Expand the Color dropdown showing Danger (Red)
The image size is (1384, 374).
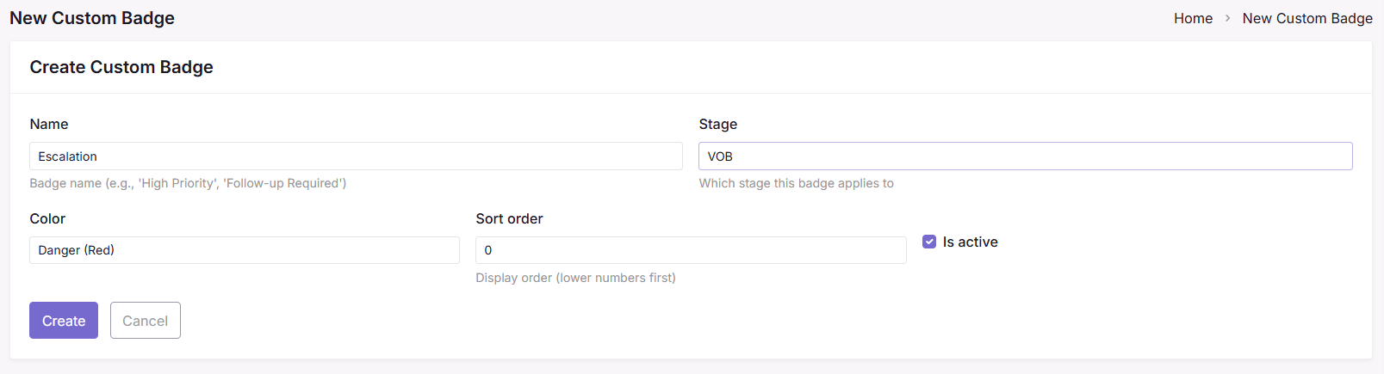point(244,250)
